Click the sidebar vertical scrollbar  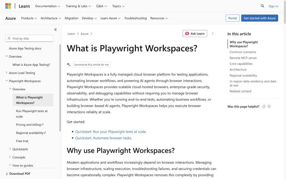click(60, 88)
